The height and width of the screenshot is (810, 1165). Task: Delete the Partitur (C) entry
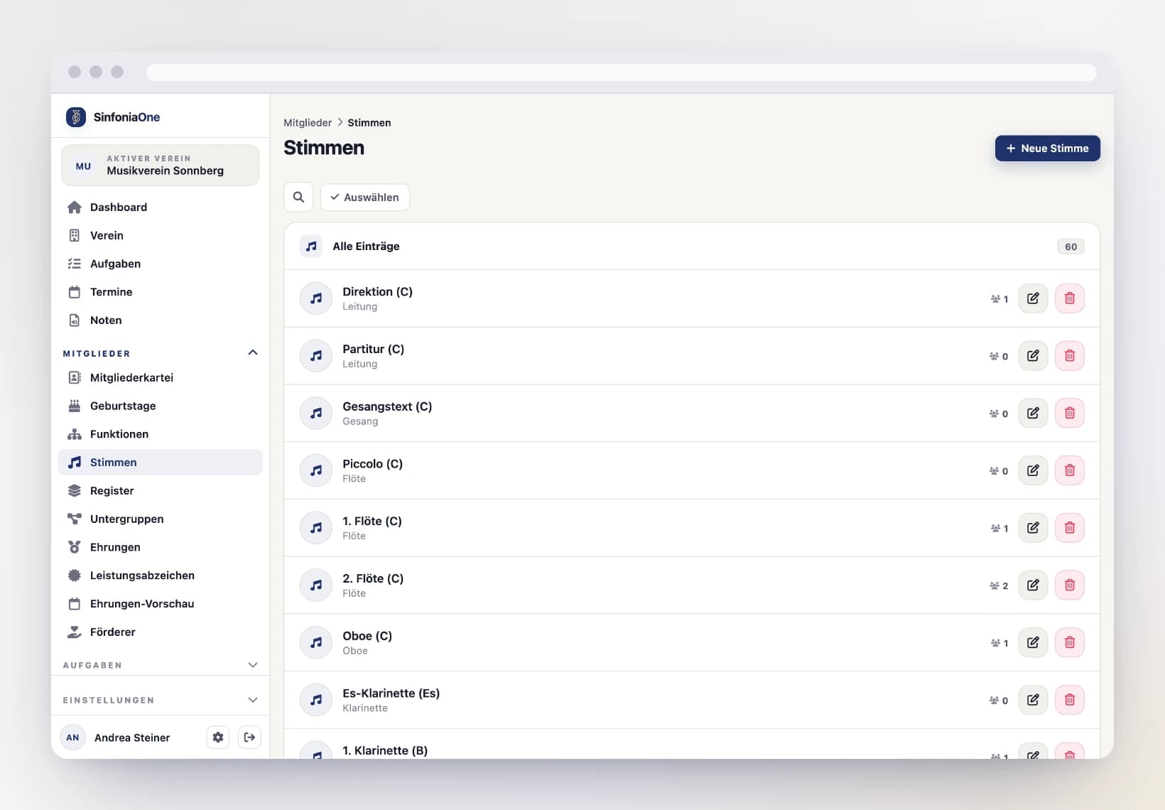point(1069,356)
